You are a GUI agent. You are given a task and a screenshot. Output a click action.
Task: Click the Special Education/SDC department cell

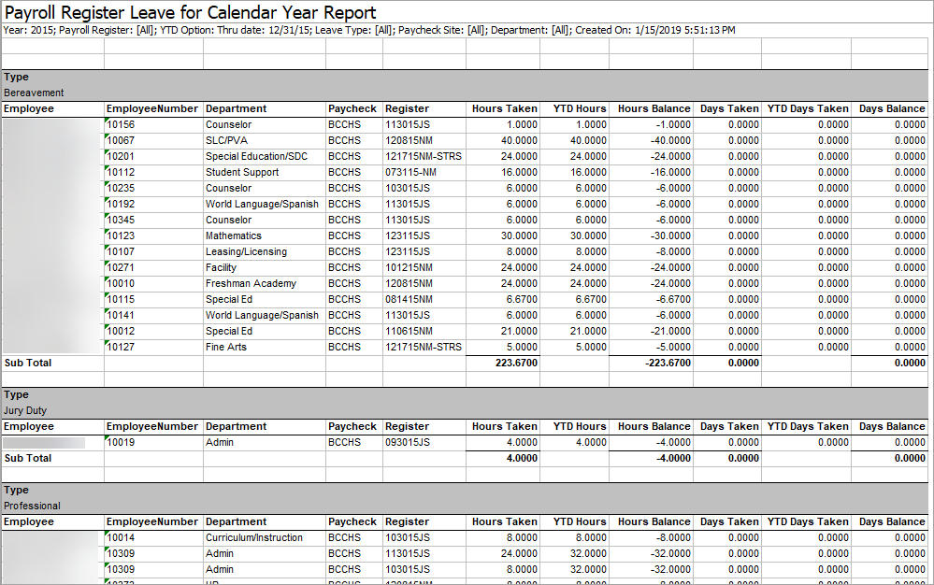[256, 156]
